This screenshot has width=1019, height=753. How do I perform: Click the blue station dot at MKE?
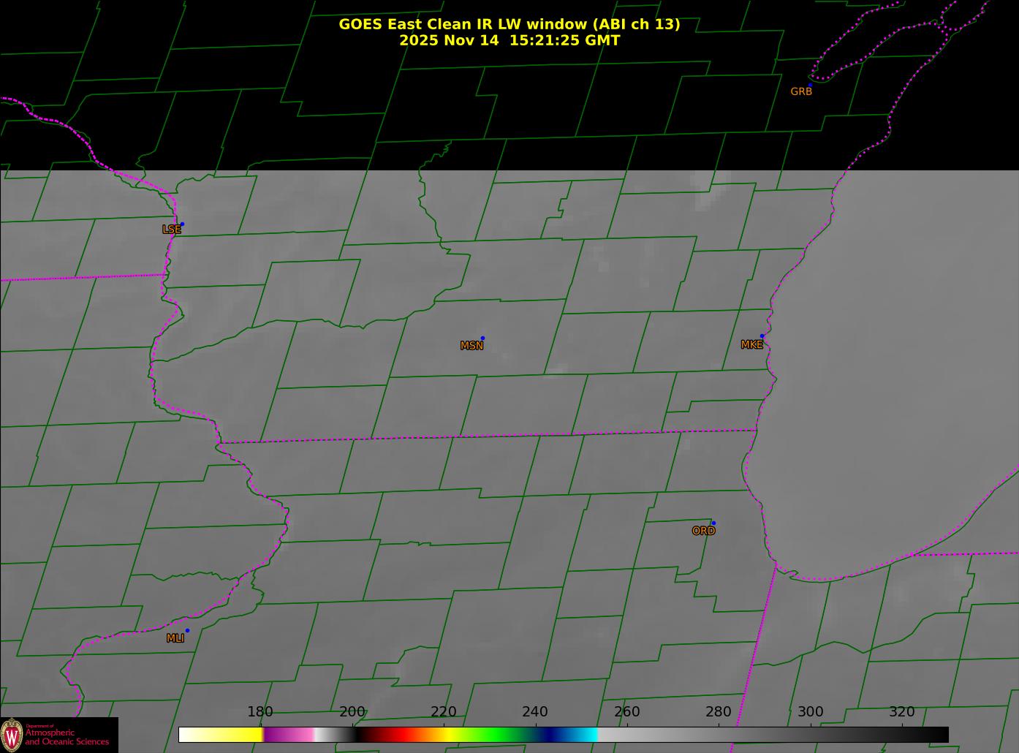click(x=762, y=336)
